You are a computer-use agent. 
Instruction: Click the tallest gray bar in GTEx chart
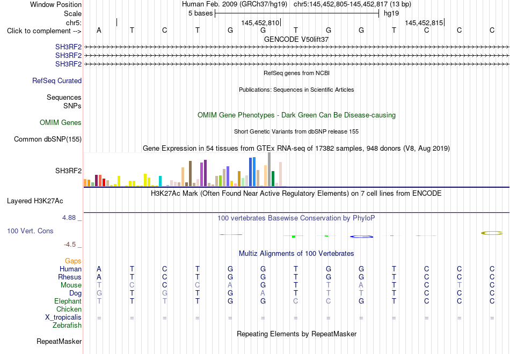tap(269, 169)
